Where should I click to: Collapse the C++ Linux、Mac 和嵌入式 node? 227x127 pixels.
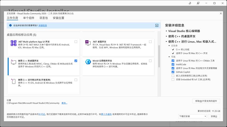(x=166, y=42)
